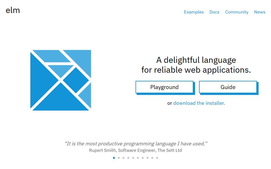This screenshot has height=169, width=271.
Task: Open the Examples page
Action: (194, 12)
